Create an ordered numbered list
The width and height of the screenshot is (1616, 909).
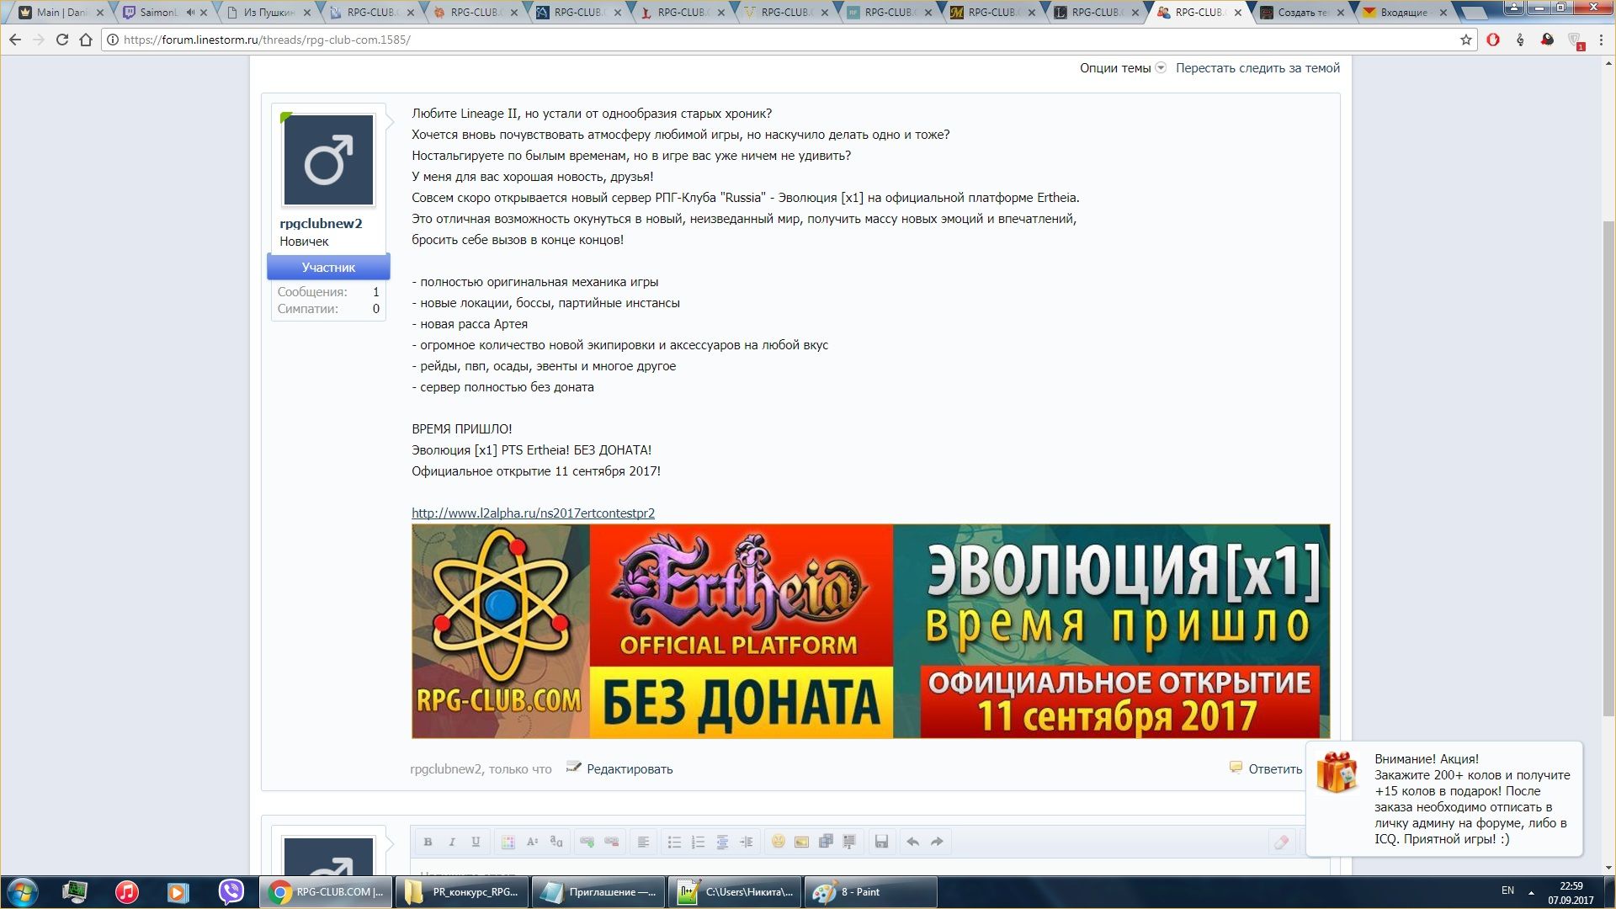tap(698, 842)
